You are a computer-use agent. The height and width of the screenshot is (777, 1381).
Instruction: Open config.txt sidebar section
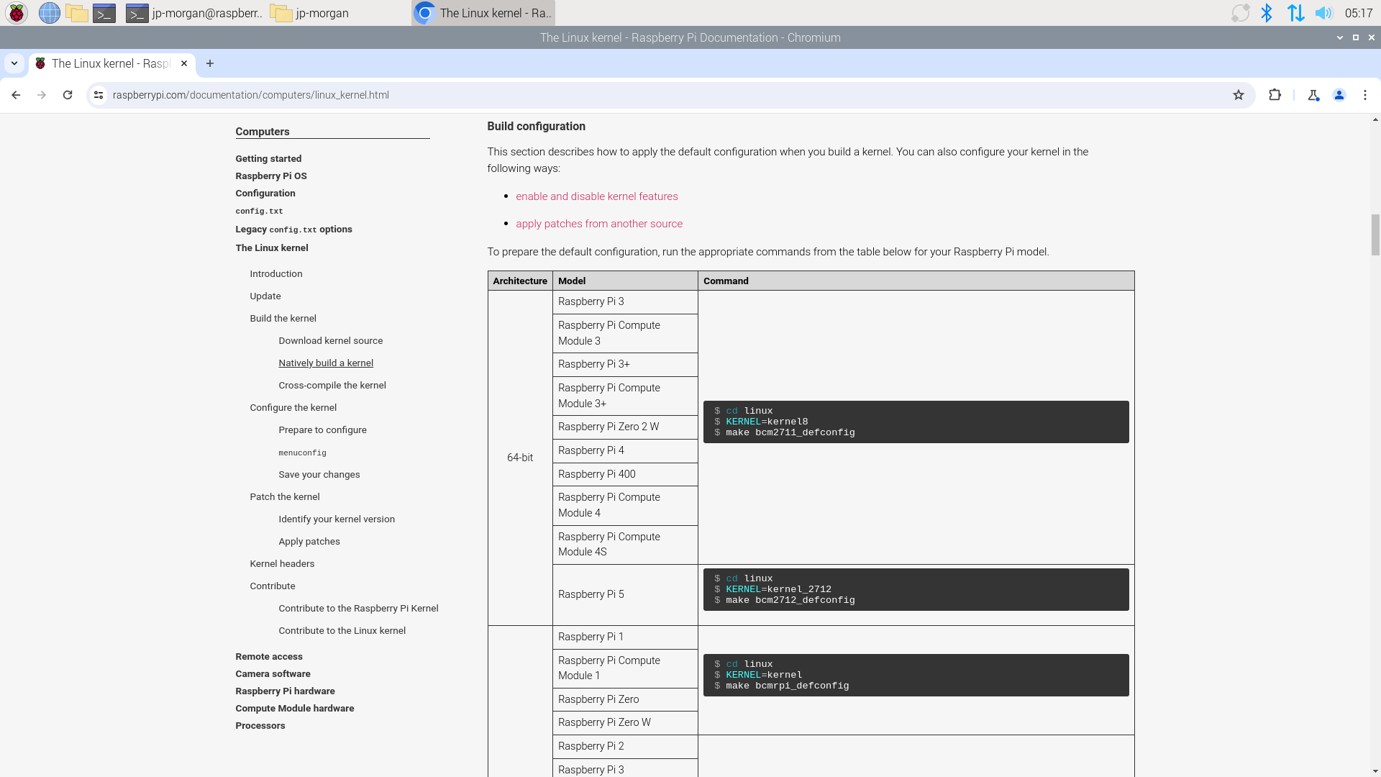[x=259, y=212]
